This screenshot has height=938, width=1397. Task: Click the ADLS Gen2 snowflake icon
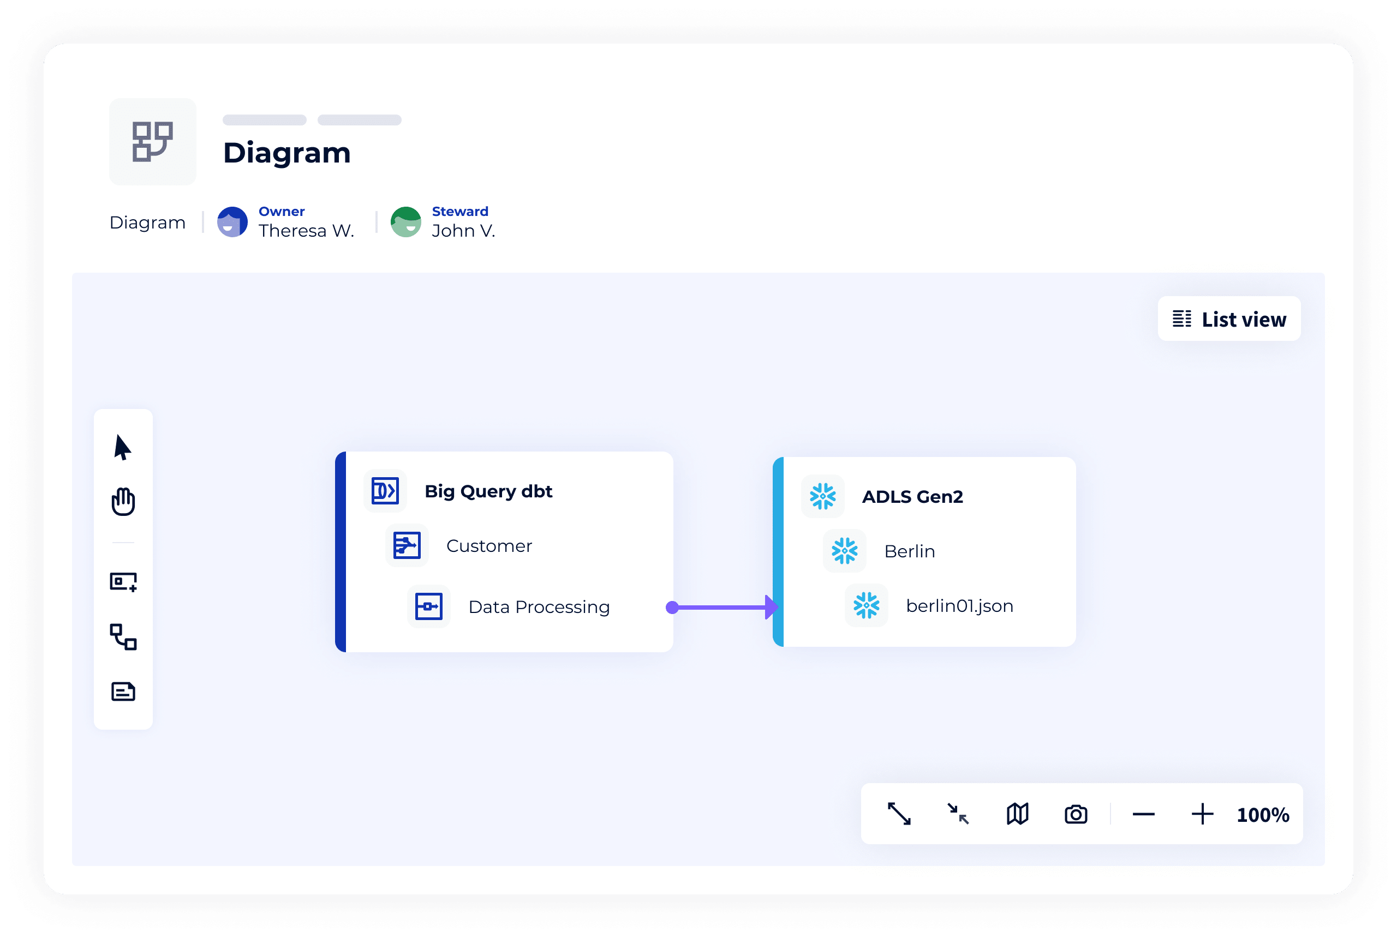[822, 496]
